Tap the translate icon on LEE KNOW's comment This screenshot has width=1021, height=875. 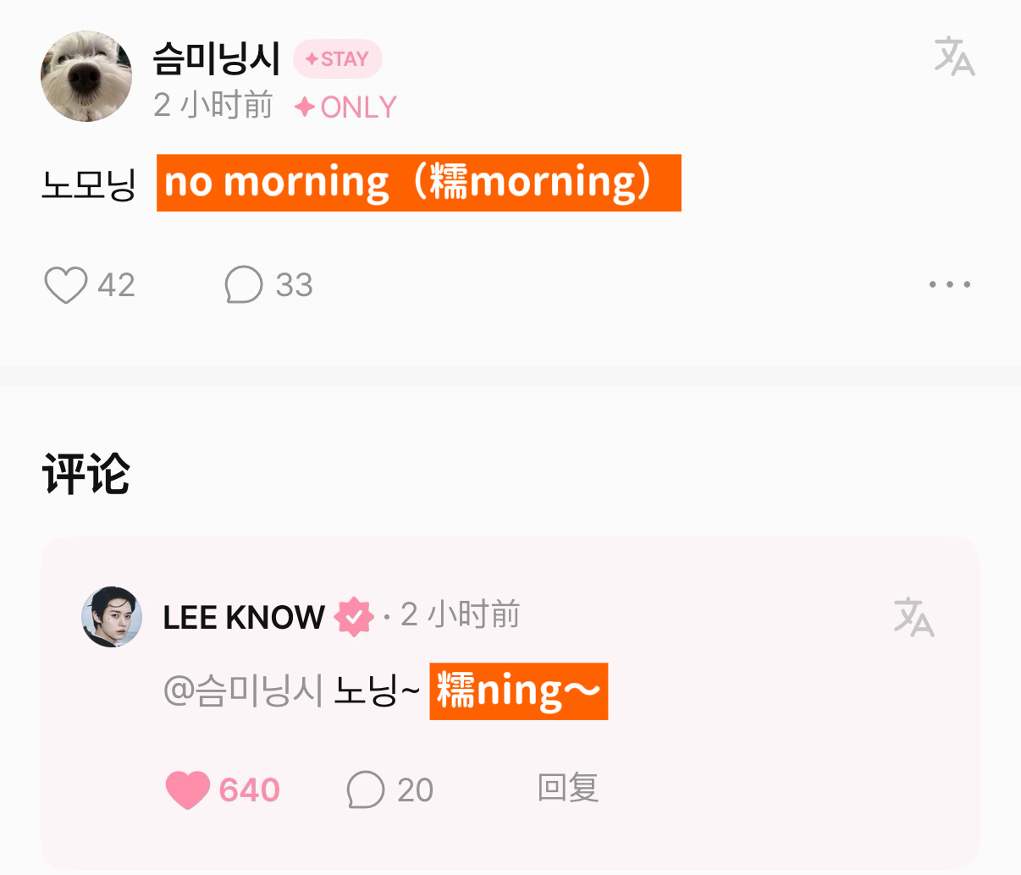pos(913,617)
